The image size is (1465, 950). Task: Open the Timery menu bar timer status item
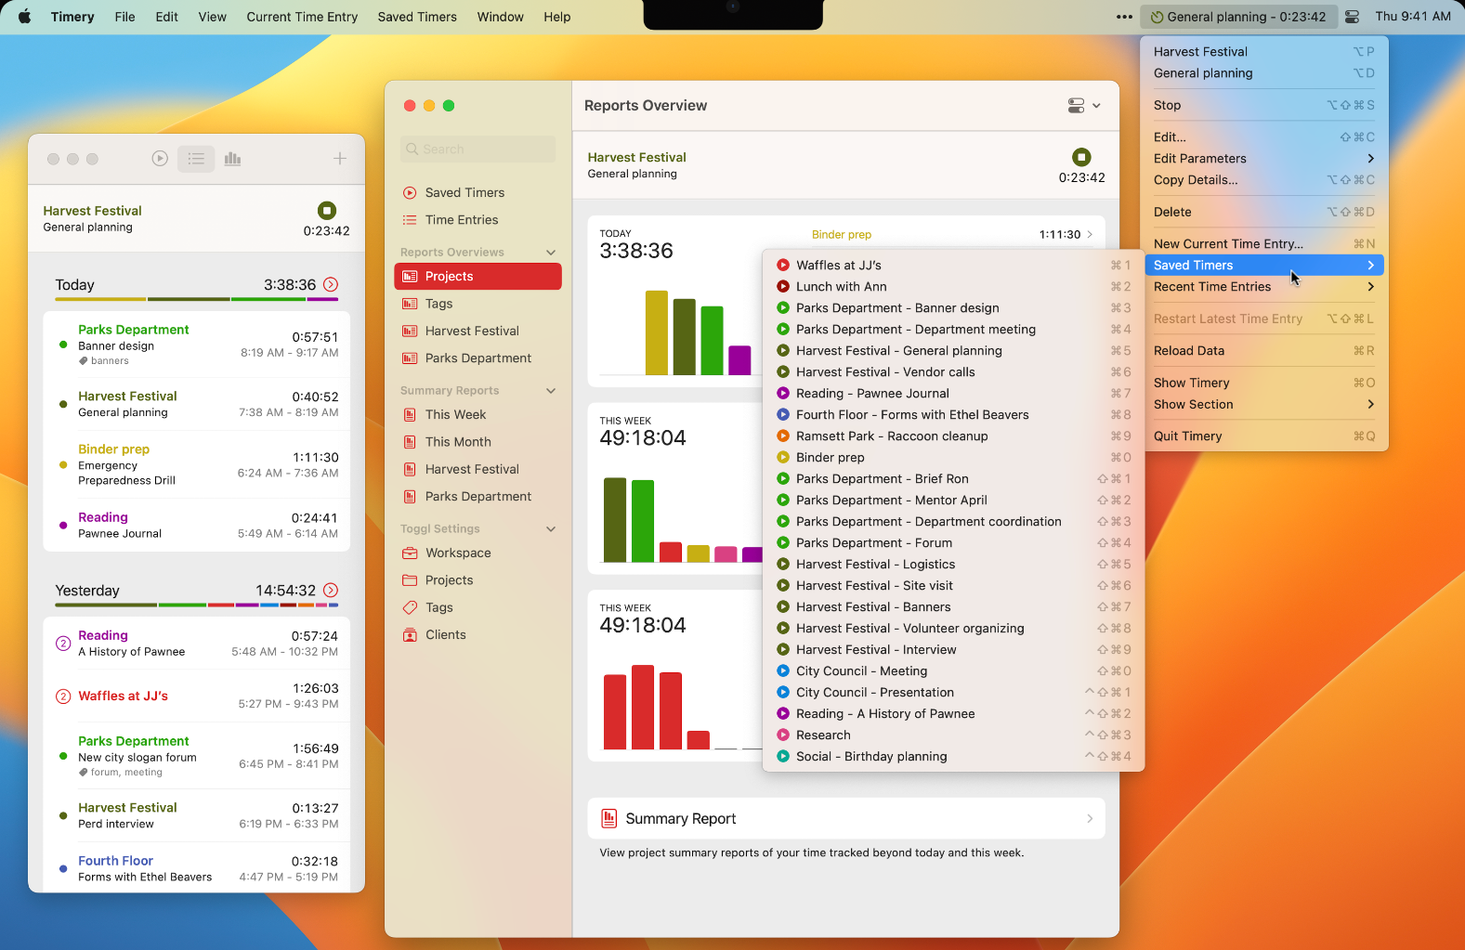tap(1238, 17)
